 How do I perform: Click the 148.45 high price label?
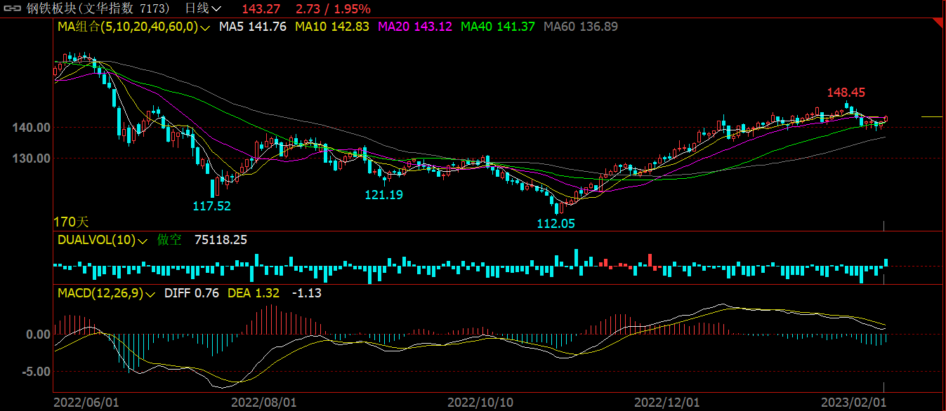point(846,92)
